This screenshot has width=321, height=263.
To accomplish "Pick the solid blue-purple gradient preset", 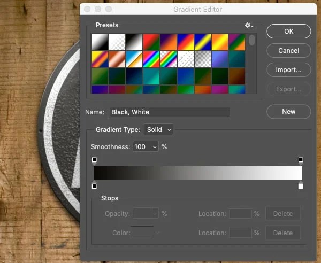I will click(x=220, y=59).
